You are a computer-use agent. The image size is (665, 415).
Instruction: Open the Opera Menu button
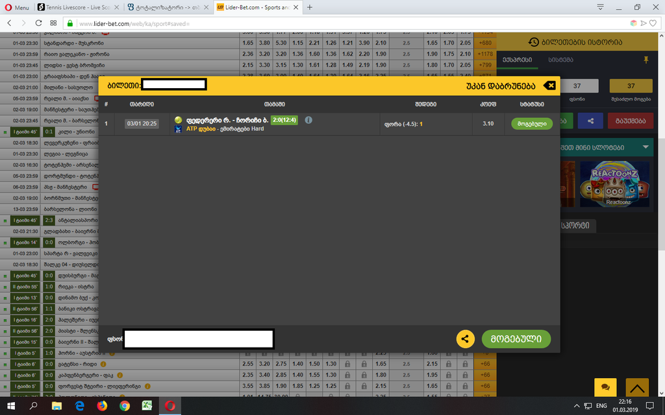tap(17, 7)
